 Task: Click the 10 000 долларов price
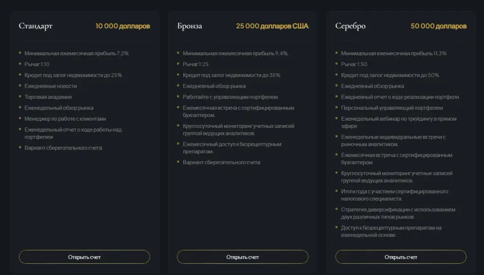click(122, 26)
